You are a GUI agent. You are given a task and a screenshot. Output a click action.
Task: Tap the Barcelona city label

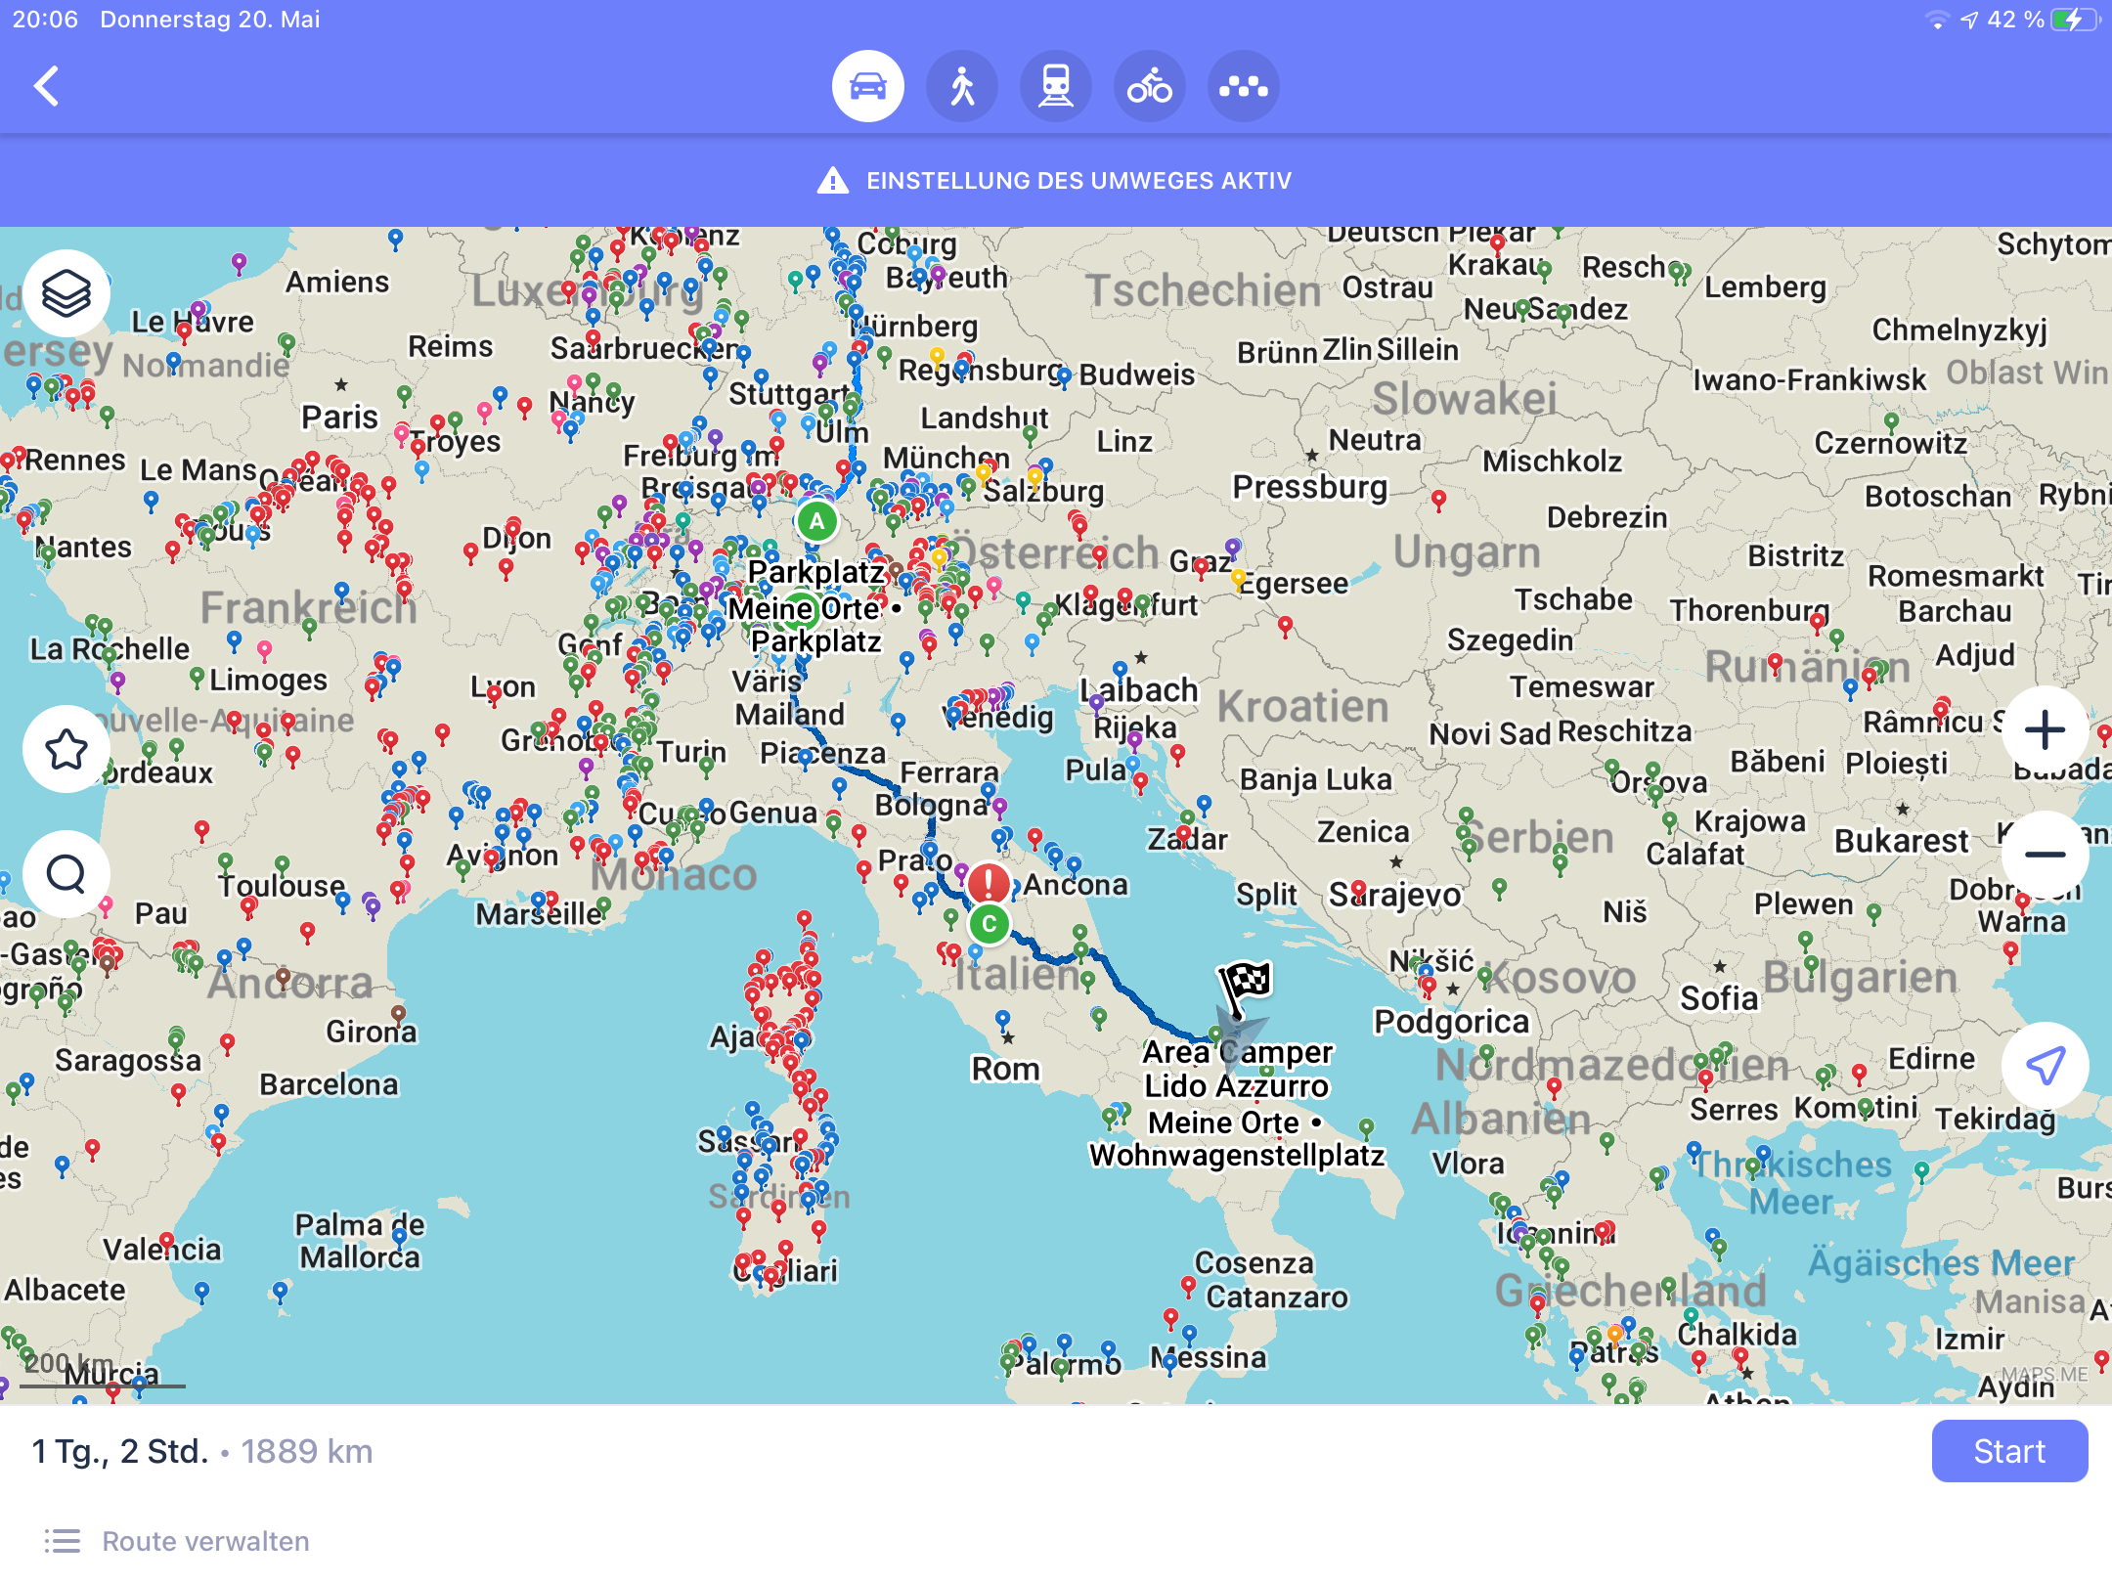coord(329,1084)
